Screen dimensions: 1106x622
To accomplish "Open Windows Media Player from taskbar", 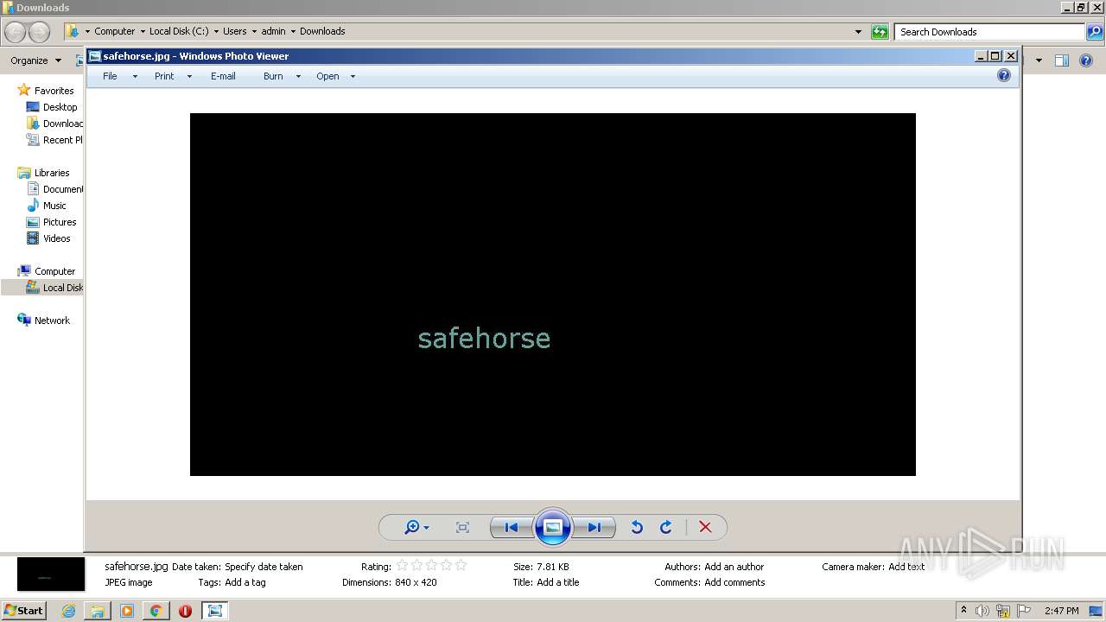I will [127, 611].
